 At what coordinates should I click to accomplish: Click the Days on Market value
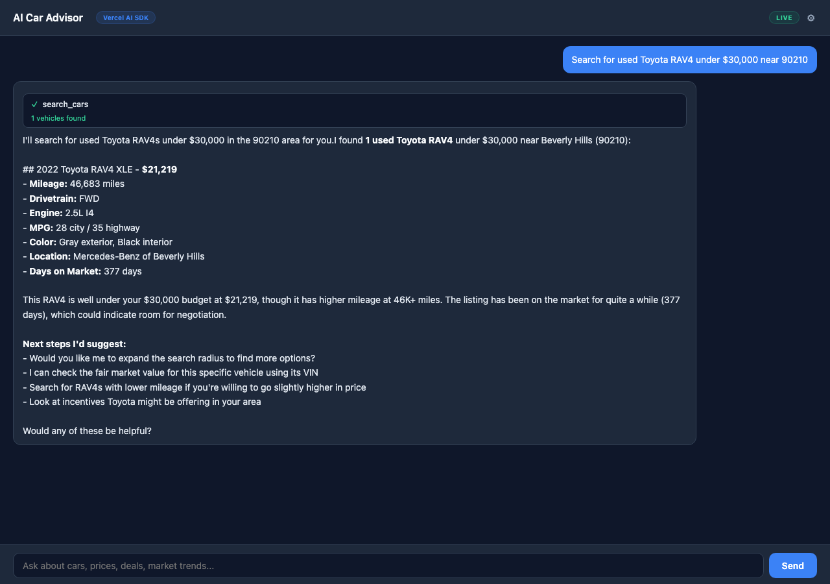pyautogui.click(x=123, y=271)
